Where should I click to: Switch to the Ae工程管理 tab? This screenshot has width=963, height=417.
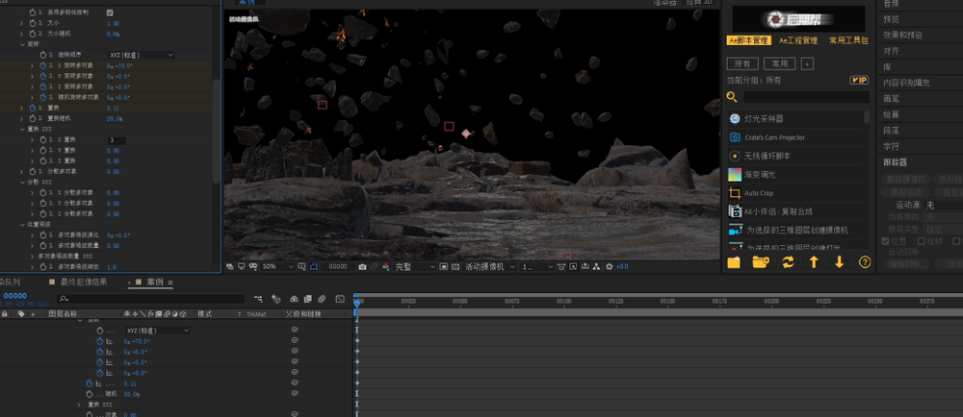[797, 40]
